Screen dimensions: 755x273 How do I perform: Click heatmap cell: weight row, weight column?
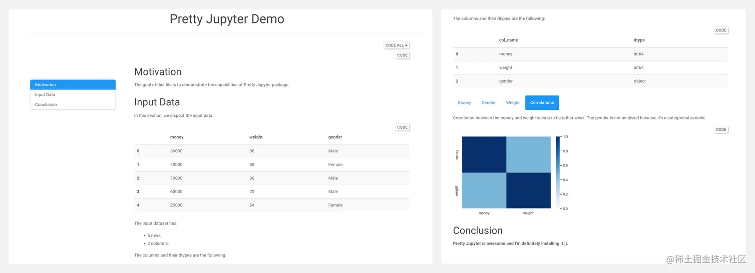[528, 190]
